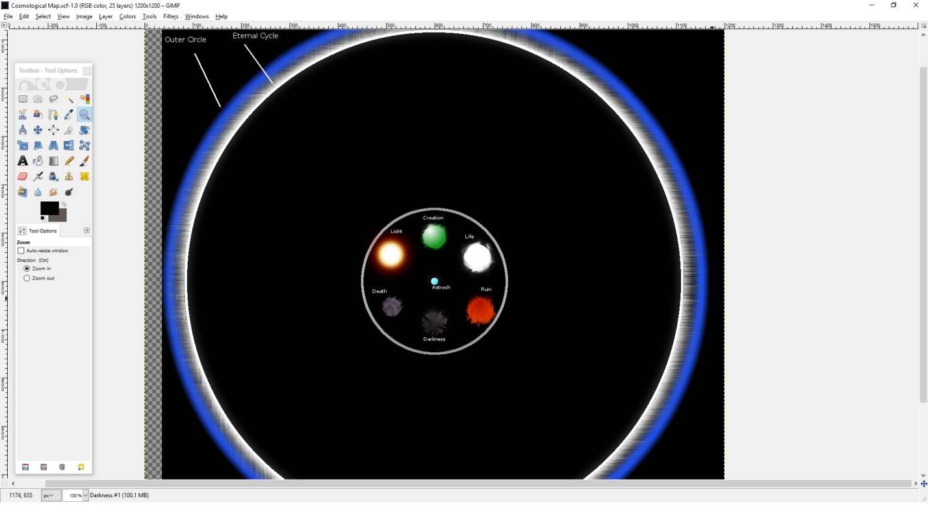928x520 pixels.
Task: Click Delete Tool Preset trash icon
Action: (x=62, y=467)
